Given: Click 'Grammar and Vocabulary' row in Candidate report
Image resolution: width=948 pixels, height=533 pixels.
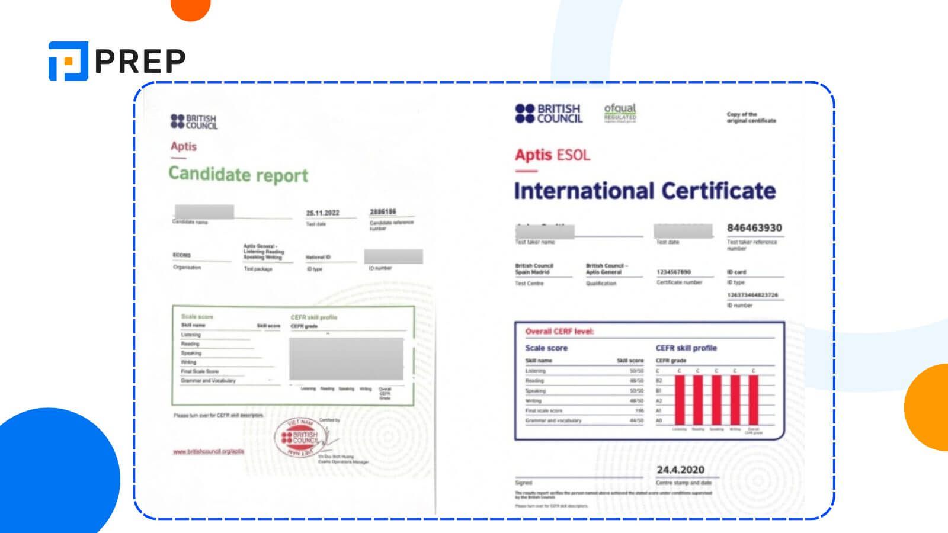Looking at the screenshot, I should [208, 381].
